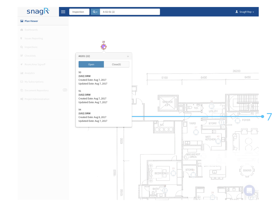The image size is (276, 207).
Task: Click the Store marker beside Utility
Action: tap(221, 122)
